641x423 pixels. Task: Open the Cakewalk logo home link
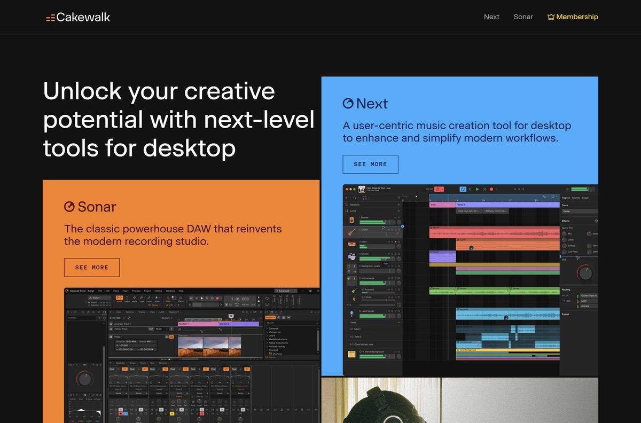[78, 17]
